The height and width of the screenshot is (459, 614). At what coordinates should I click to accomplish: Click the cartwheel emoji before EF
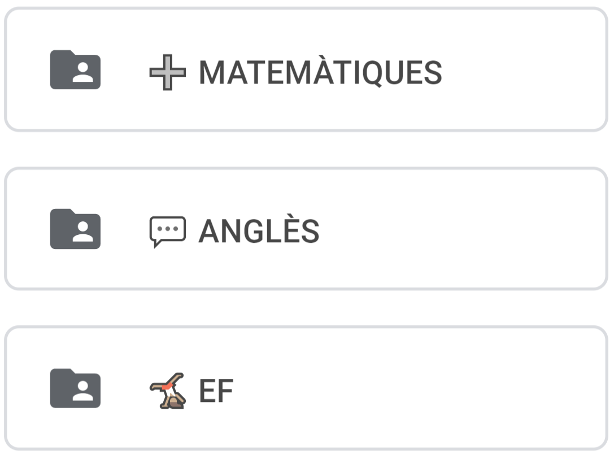[167, 390]
